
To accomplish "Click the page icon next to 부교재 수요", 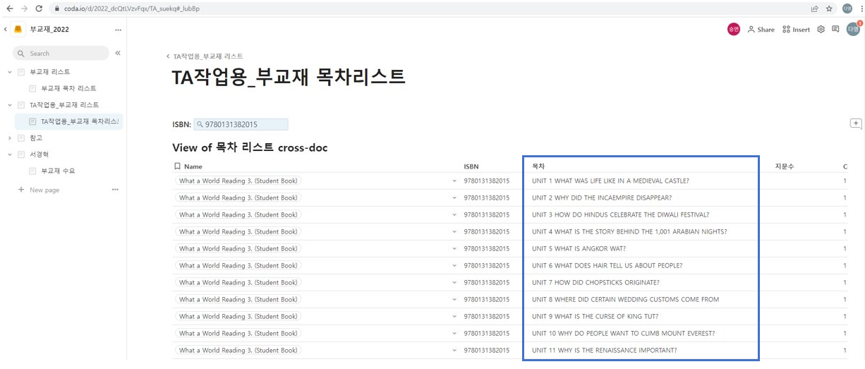I will pos(32,171).
